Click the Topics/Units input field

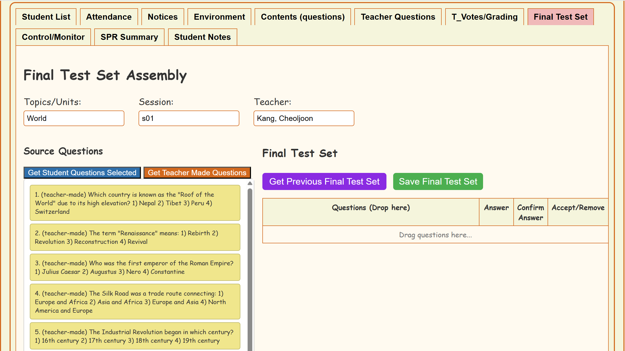click(x=74, y=118)
